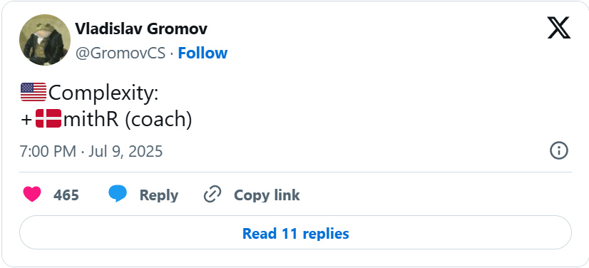This screenshot has height=268, width=589.
Task: Follow the GromovCS account
Action: 203,53
